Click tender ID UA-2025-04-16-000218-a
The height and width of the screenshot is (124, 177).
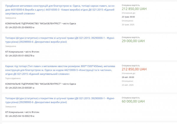[x=20, y=116]
